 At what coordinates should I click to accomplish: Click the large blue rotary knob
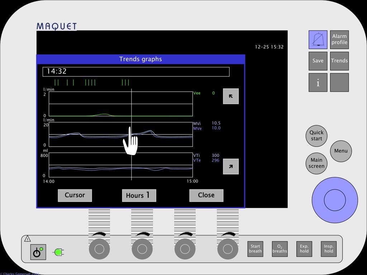335,200
